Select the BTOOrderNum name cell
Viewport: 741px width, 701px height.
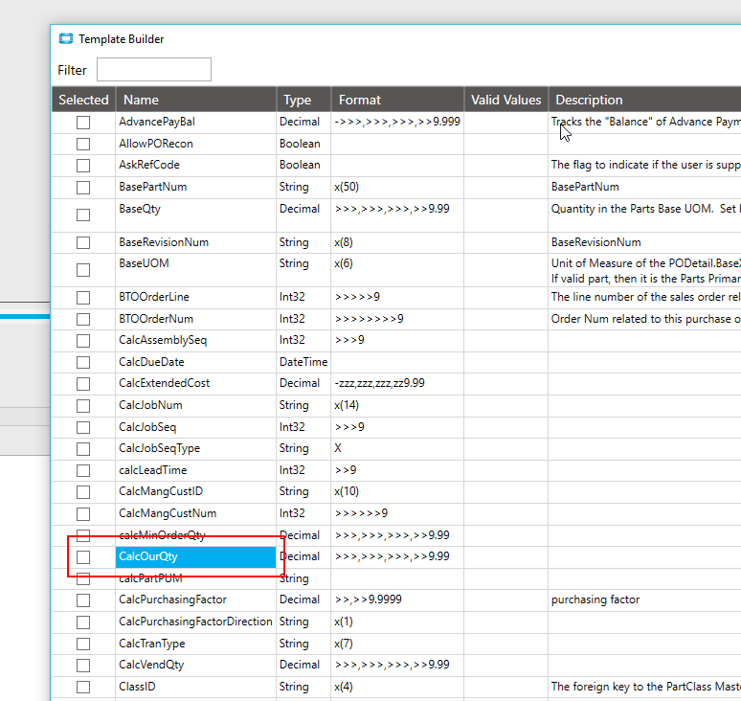(196, 319)
